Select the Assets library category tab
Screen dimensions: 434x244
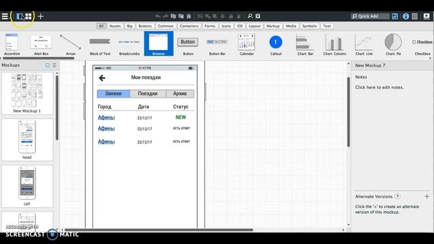[x=115, y=26]
